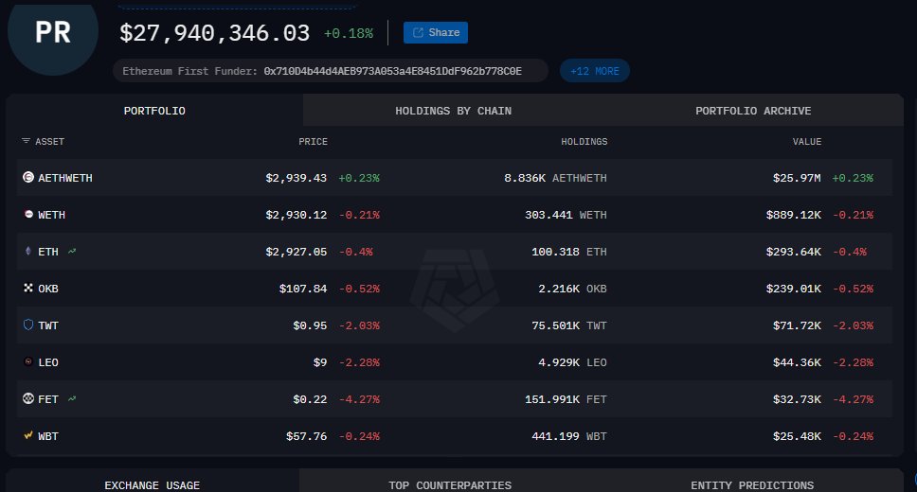Show the +12 MORE addresses
This screenshot has height=492, width=917.
tap(595, 71)
